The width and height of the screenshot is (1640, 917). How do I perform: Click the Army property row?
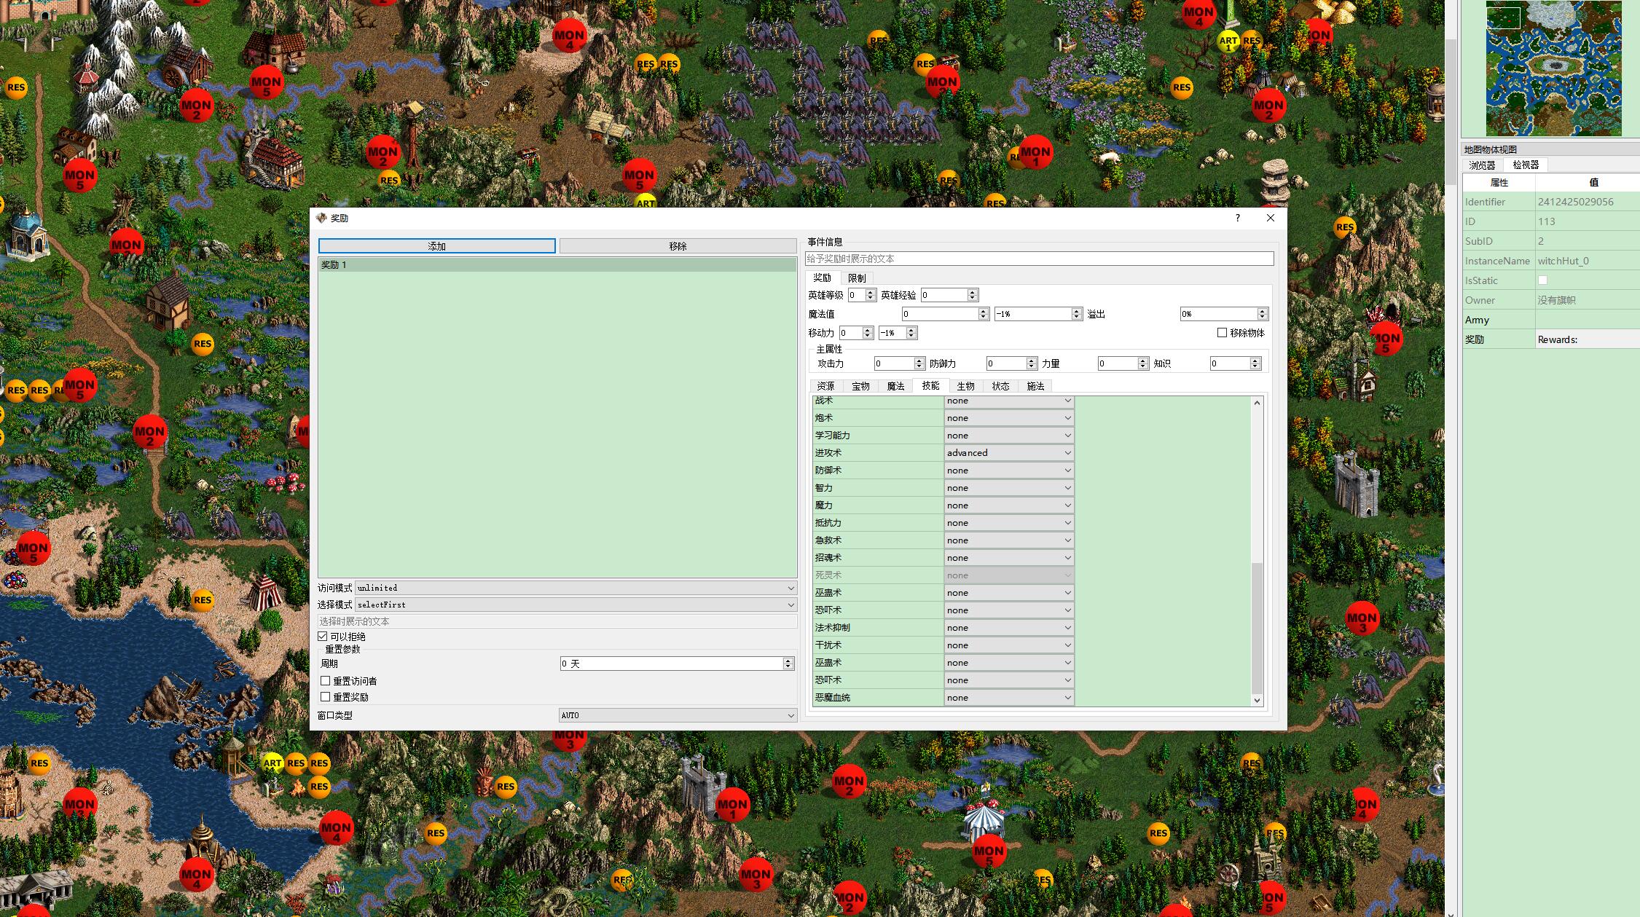(x=1551, y=320)
